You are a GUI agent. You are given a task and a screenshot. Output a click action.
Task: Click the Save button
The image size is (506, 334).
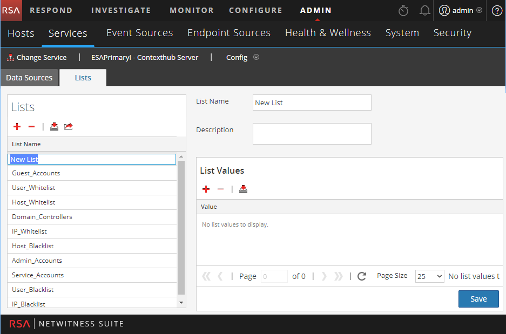pyautogui.click(x=478, y=299)
